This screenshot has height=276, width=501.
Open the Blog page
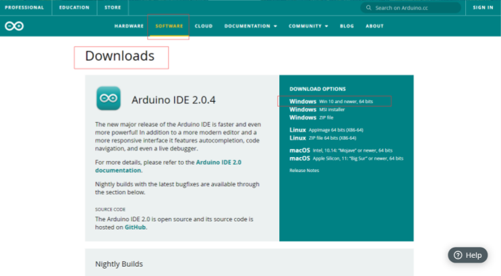(347, 26)
